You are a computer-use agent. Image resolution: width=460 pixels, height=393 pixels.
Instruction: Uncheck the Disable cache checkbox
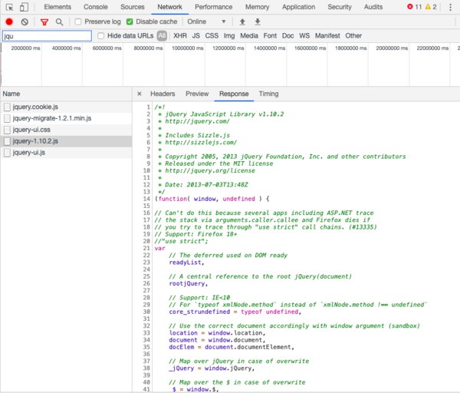click(x=130, y=21)
